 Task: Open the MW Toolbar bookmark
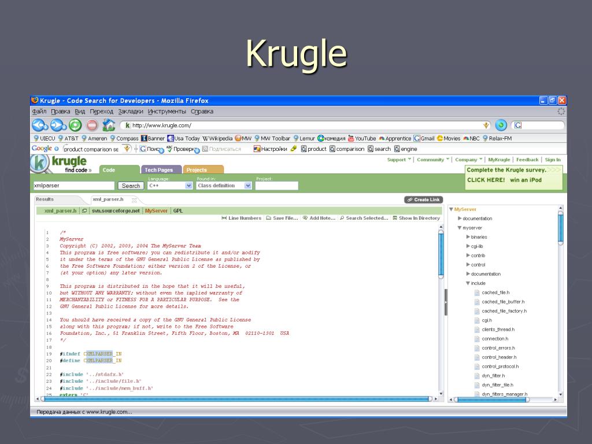272,139
